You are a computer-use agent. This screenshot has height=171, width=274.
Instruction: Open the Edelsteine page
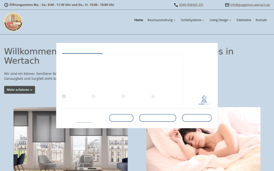[244, 20]
